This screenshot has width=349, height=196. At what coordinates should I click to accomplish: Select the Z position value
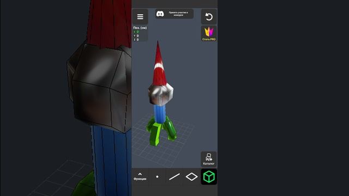[137, 40]
